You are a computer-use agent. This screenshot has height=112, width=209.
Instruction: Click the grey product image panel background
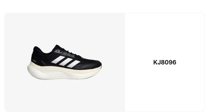[x=64, y=93]
